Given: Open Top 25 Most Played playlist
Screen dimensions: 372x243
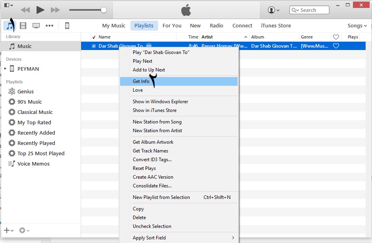Looking at the screenshot, I should click(x=41, y=153).
